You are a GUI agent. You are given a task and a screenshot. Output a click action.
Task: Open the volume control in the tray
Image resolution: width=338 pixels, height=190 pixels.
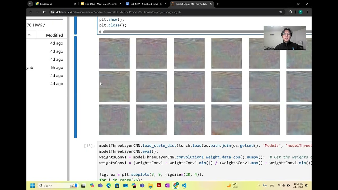pos(284,186)
